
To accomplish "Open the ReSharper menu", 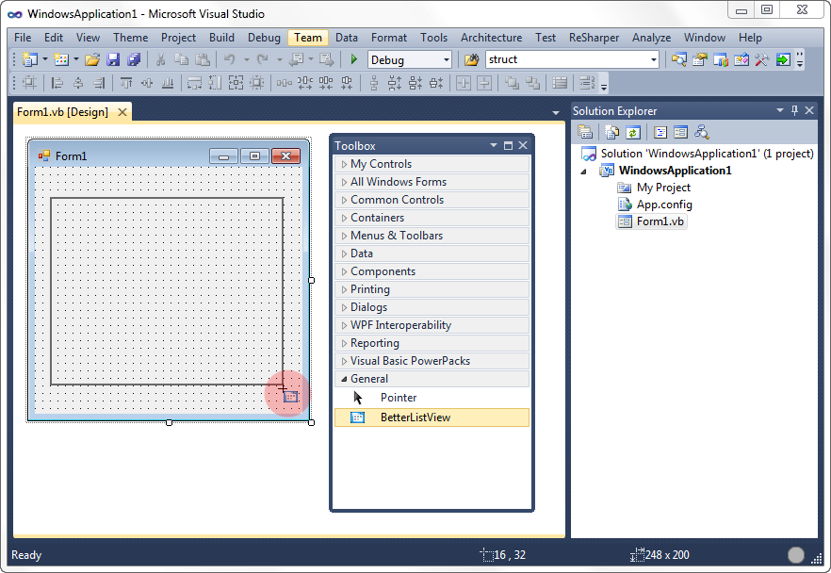I will click(594, 38).
